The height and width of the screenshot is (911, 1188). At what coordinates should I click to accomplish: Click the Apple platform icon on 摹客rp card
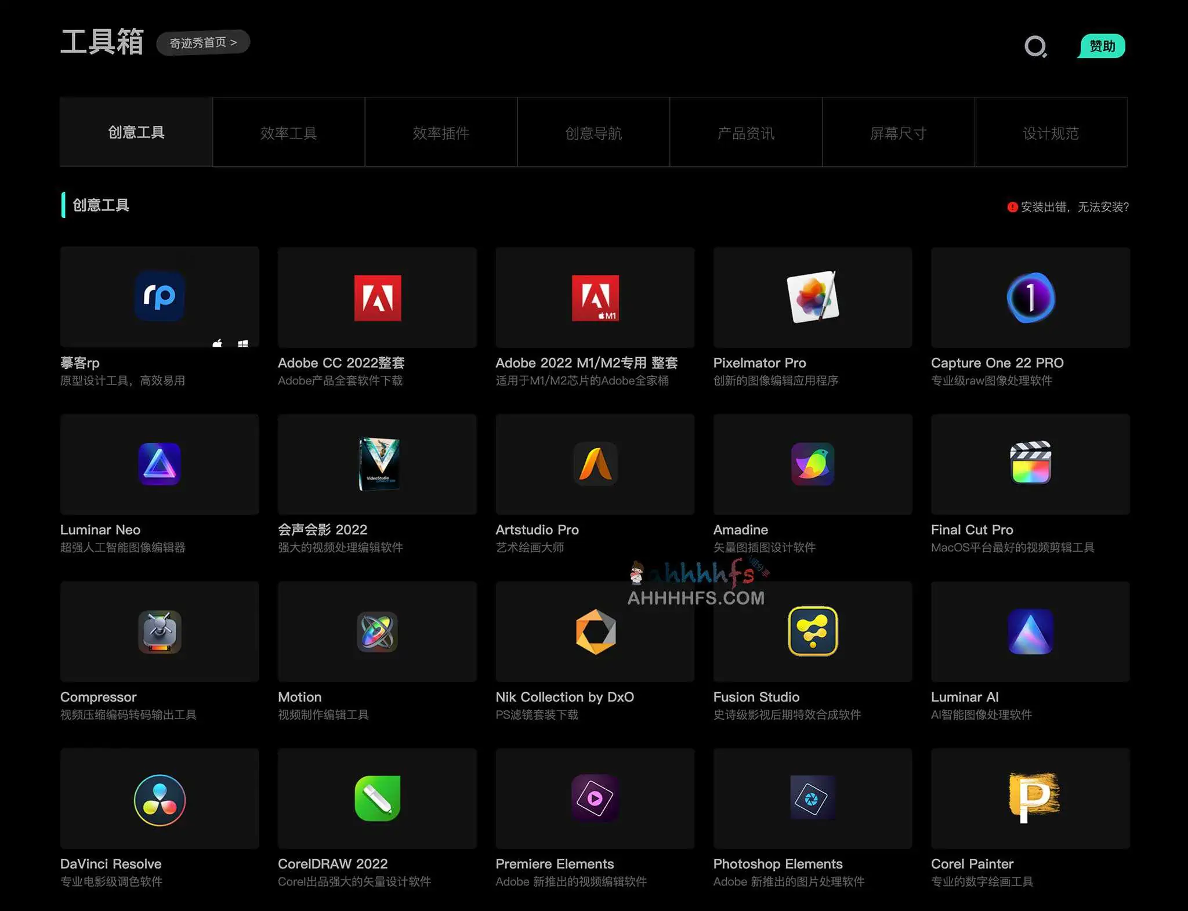click(x=218, y=343)
